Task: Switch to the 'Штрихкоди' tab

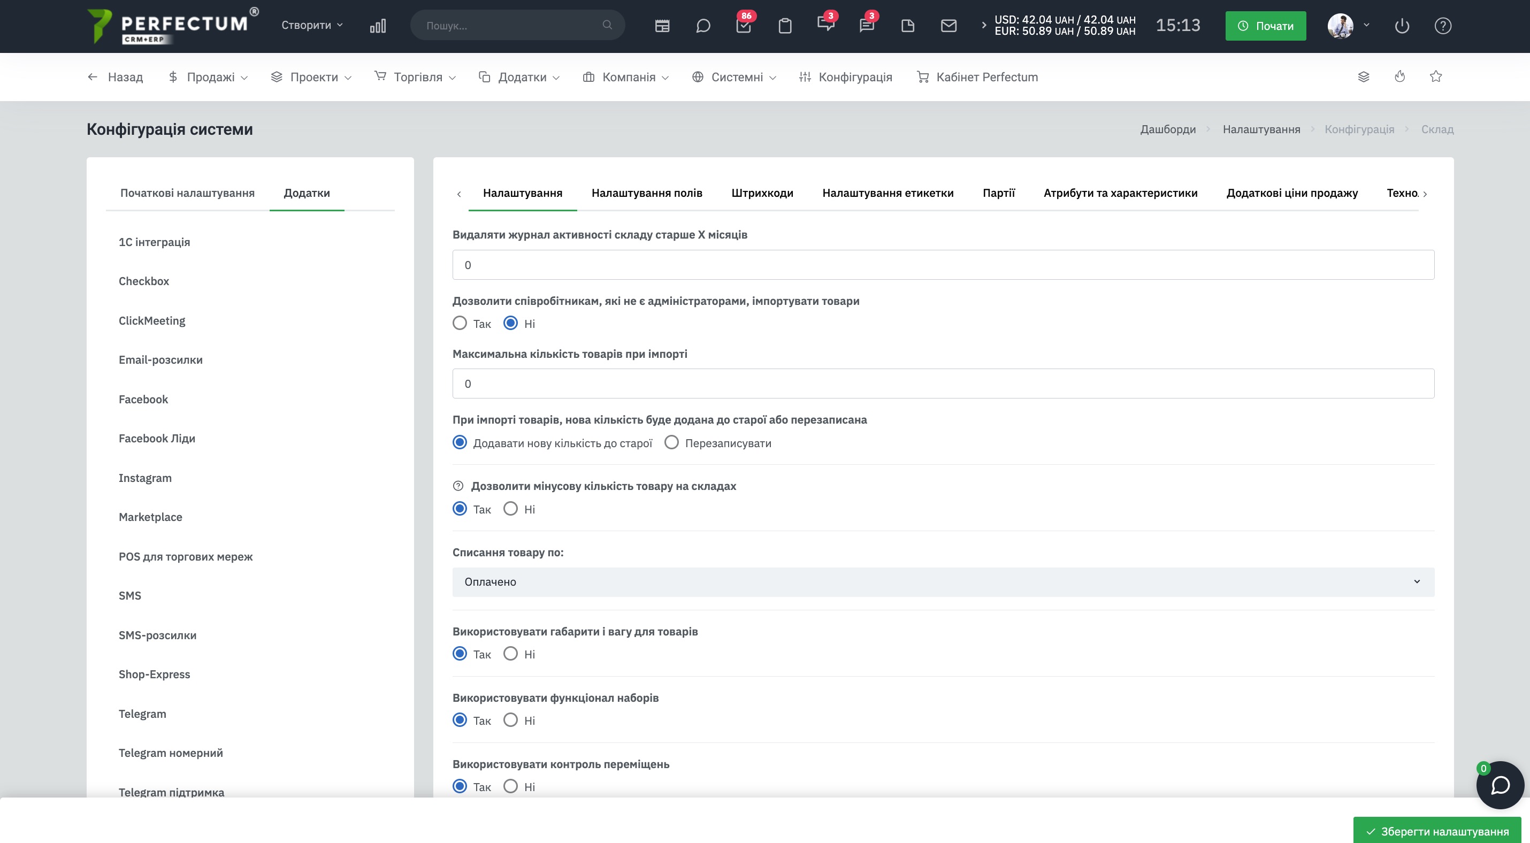Action: (762, 193)
